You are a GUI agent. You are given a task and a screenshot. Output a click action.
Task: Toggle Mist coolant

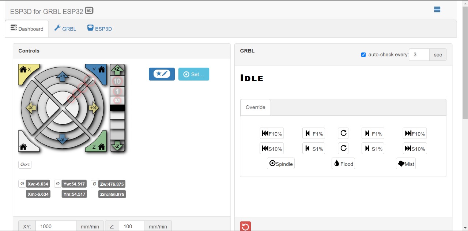click(x=405, y=164)
